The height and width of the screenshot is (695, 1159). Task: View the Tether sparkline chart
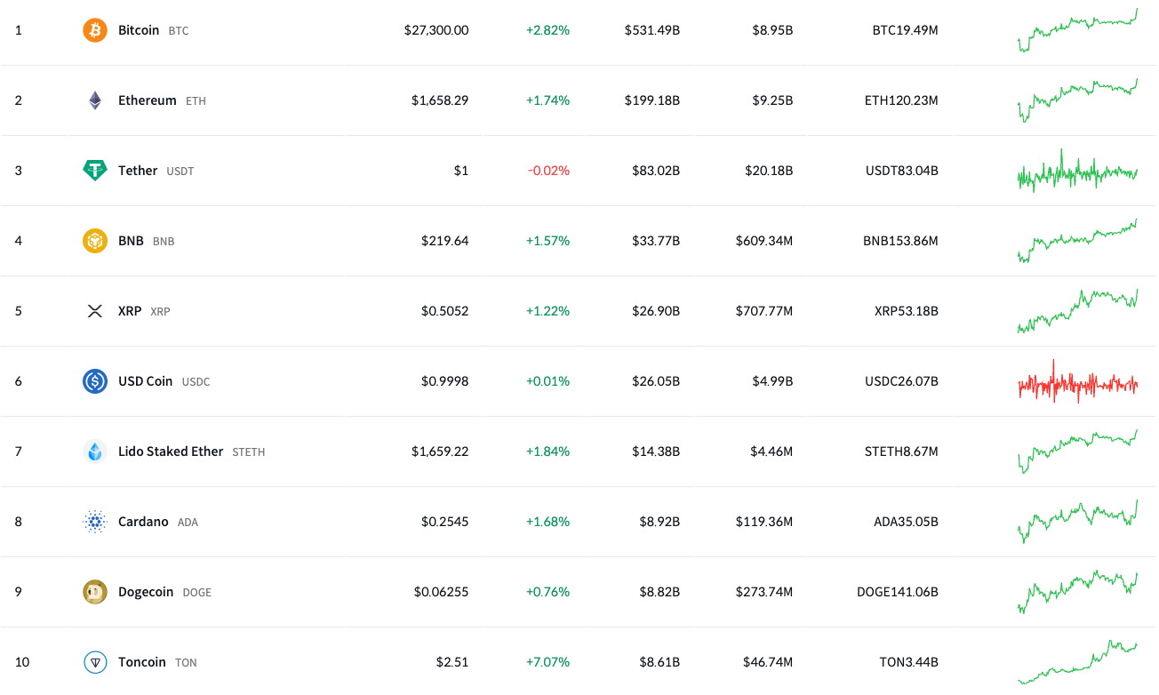click(x=1077, y=171)
